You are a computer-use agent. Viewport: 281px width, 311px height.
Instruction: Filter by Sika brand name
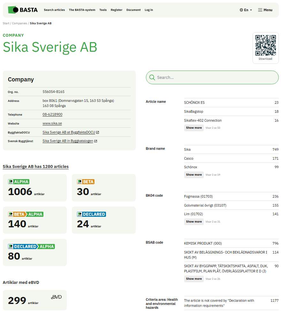pos(187,149)
